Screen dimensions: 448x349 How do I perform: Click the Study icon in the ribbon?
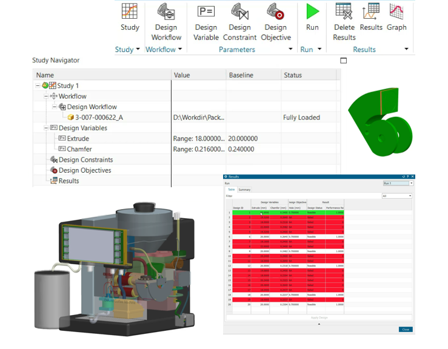tap(130, 13)
